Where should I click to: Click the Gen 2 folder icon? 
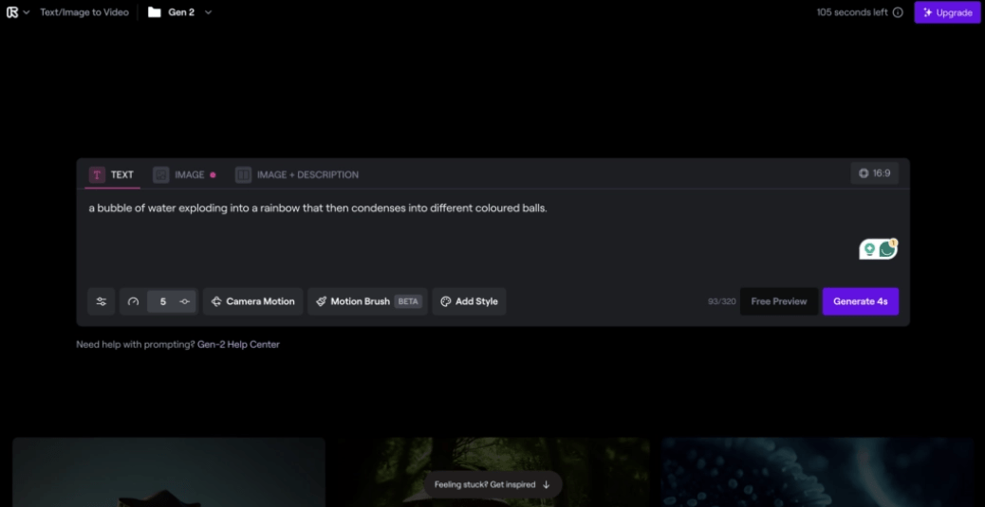[x=155, y=12]
